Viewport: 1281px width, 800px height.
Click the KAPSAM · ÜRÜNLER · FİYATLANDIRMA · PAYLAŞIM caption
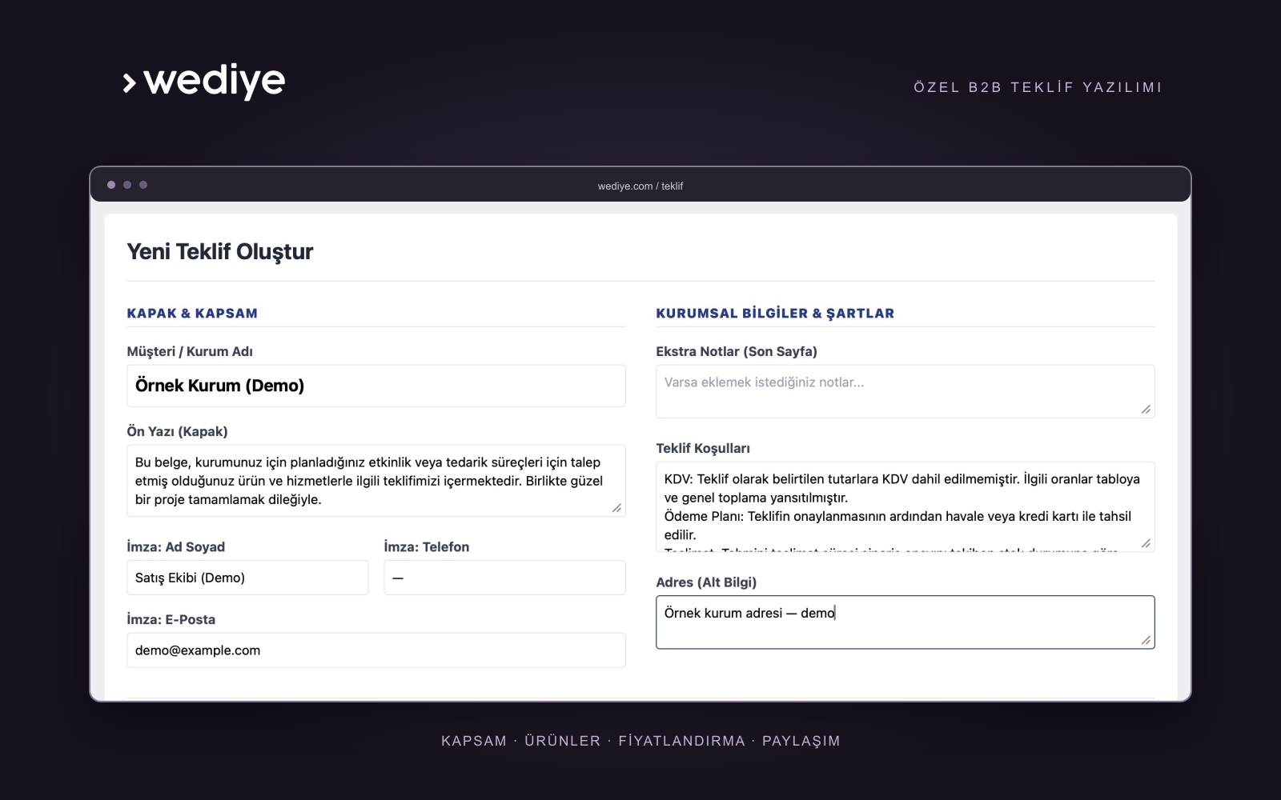pos(640,741)
